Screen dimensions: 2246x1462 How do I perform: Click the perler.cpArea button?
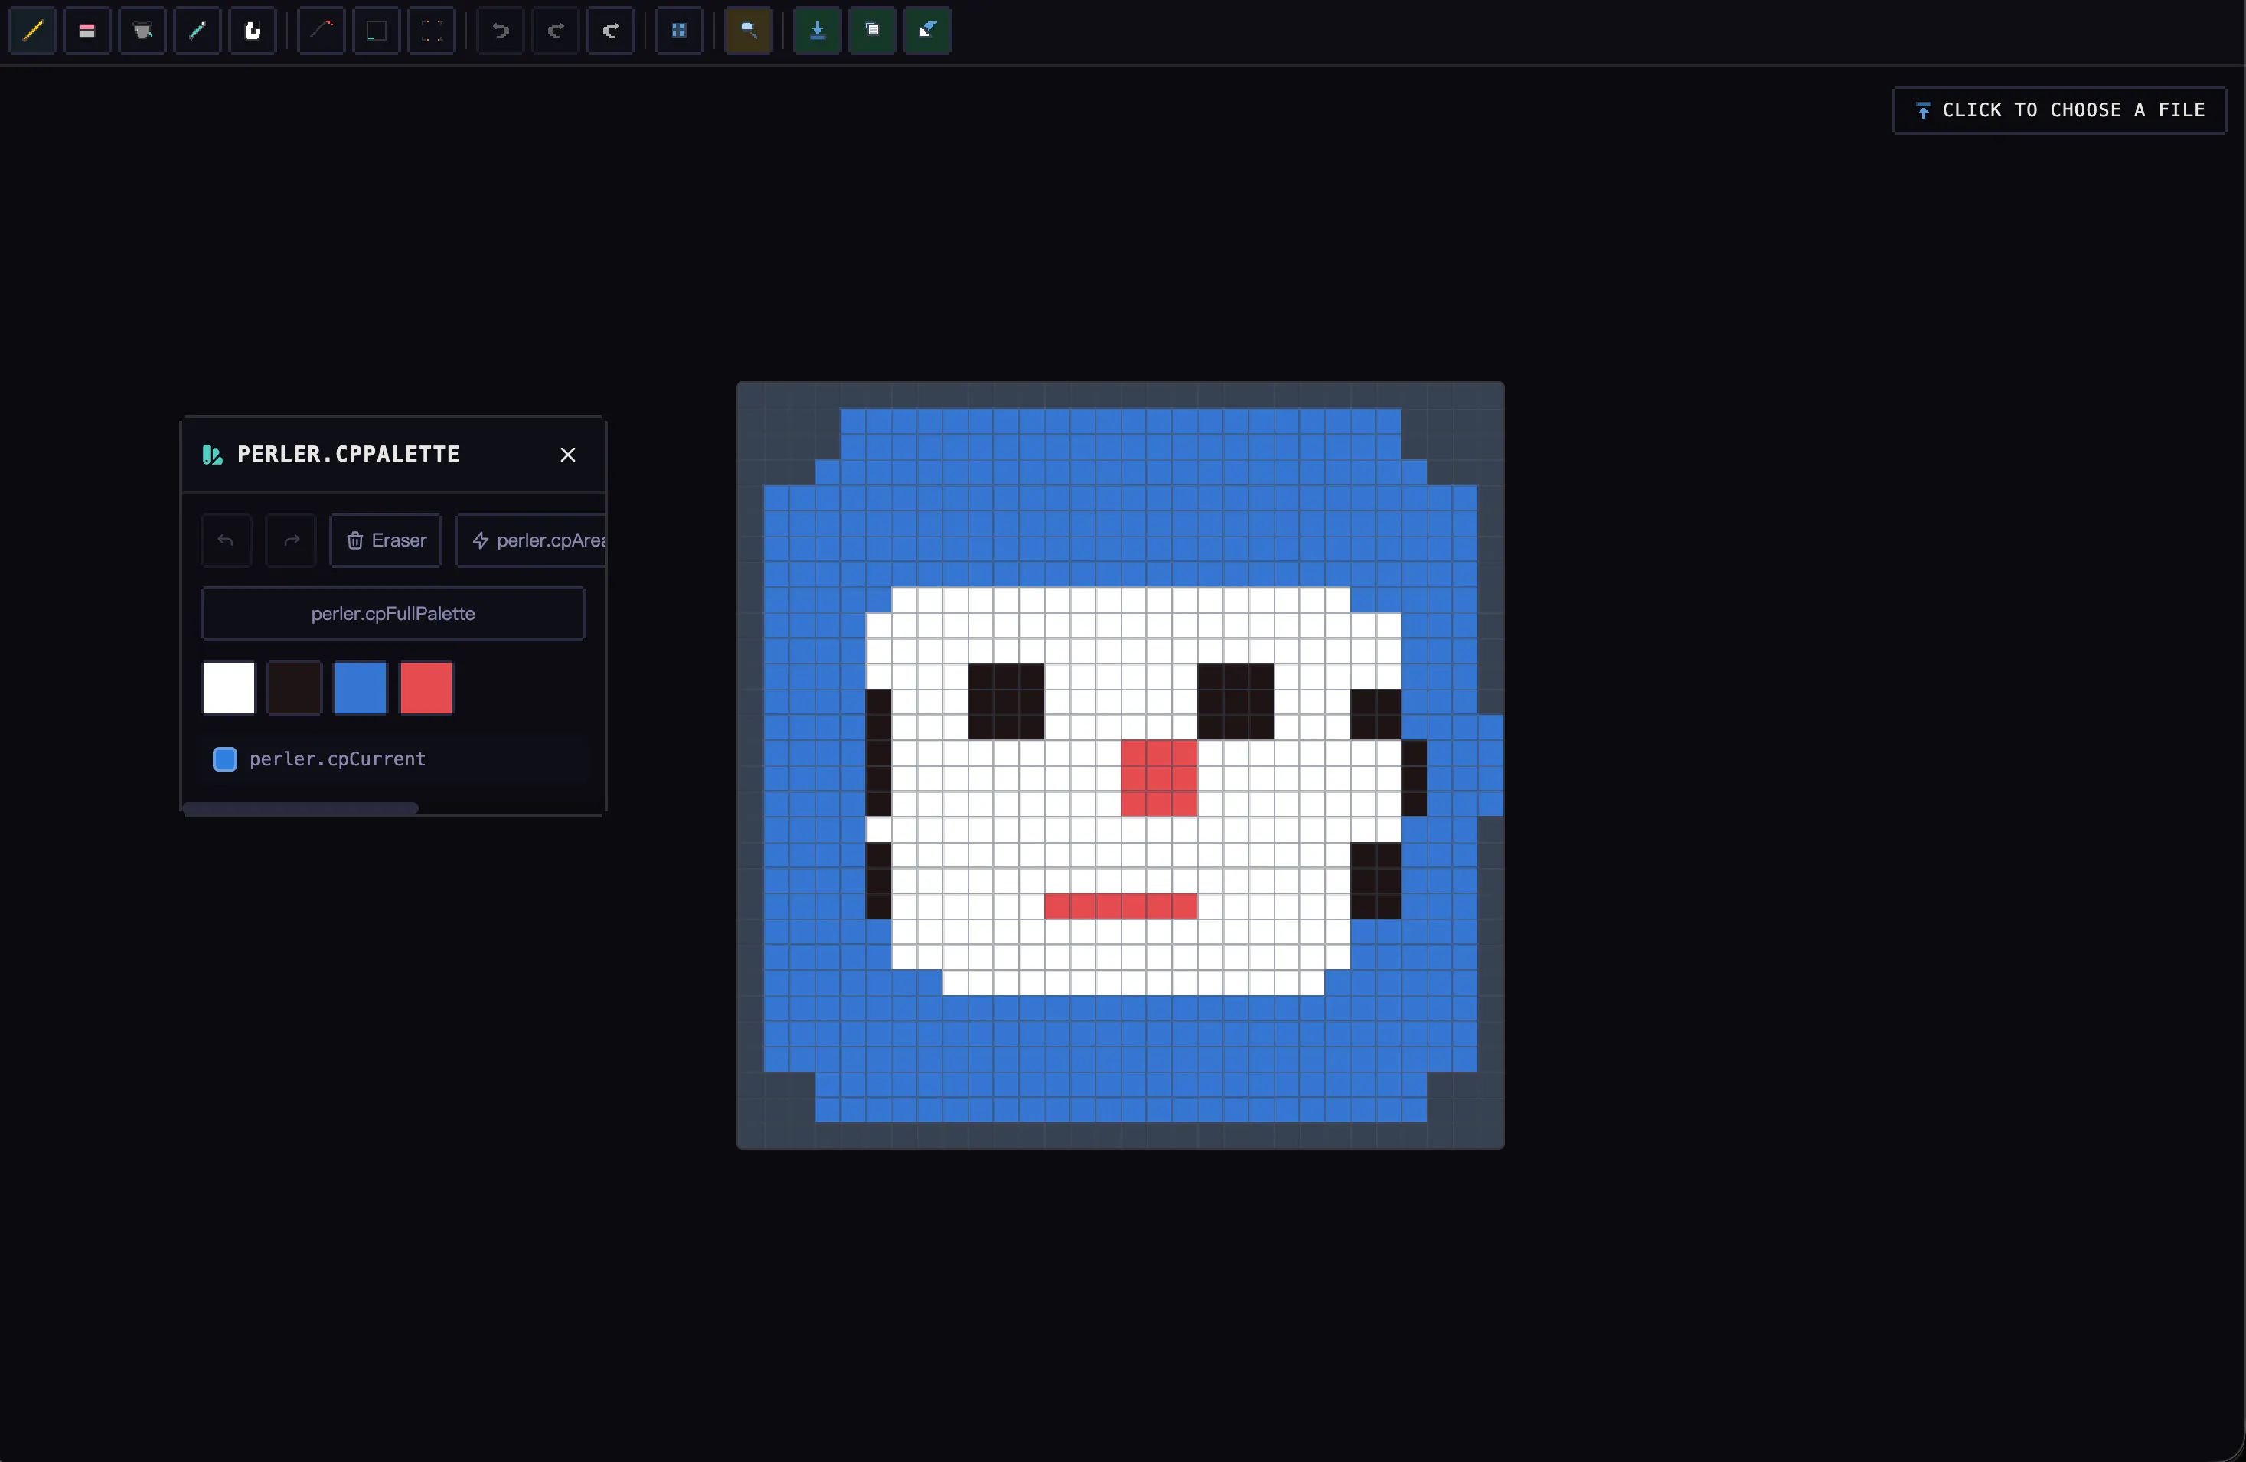tap(531, 540)
